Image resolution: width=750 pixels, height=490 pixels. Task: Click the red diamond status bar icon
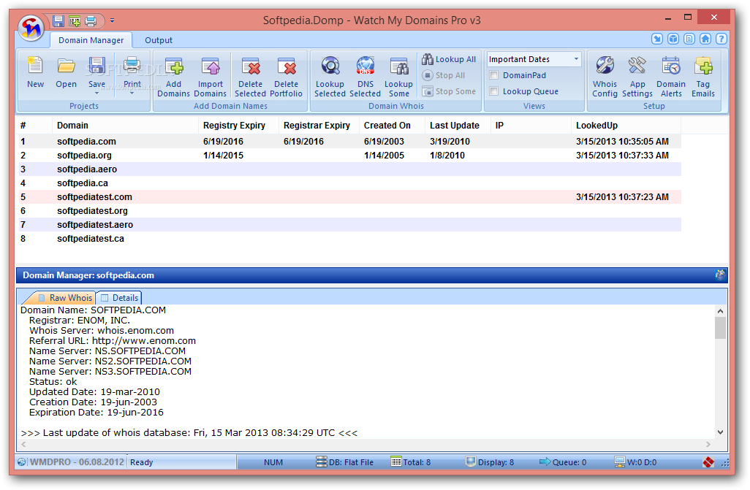708,462
